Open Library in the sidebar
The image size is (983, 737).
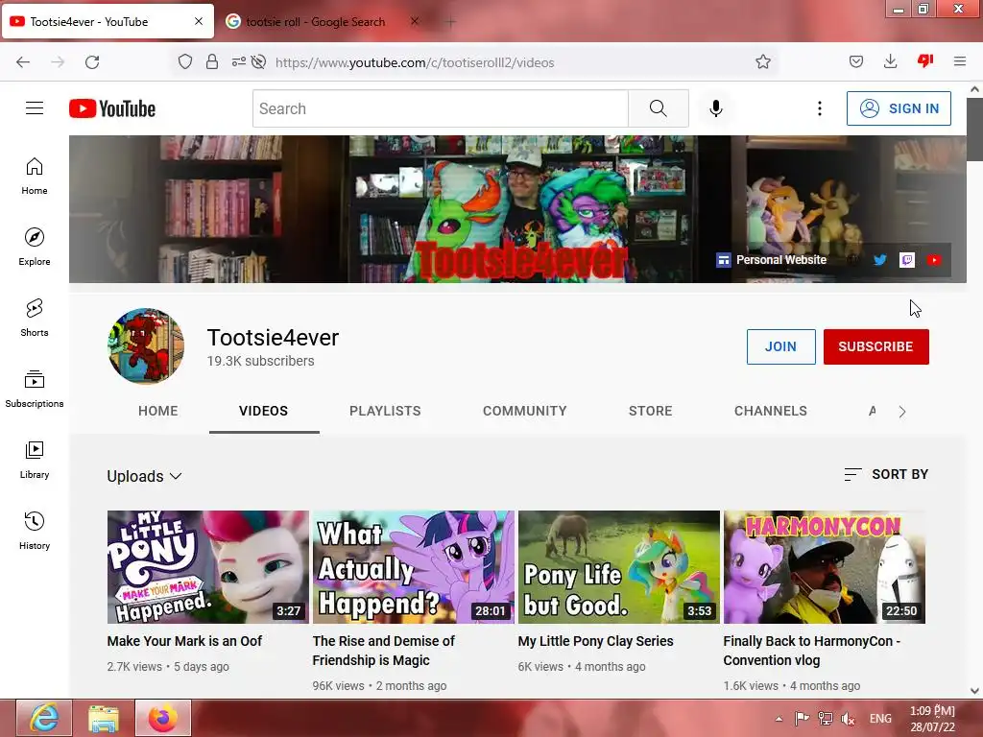pos(35,460)
